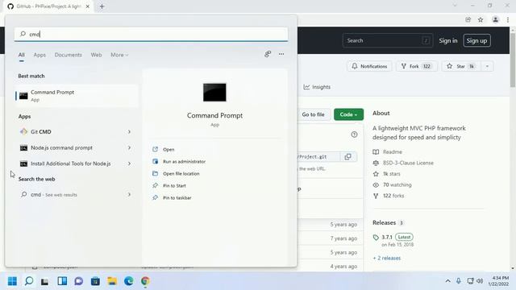Toggle the green Code dropdown
This screenshot has width=516, height=290.
(348, 114)
